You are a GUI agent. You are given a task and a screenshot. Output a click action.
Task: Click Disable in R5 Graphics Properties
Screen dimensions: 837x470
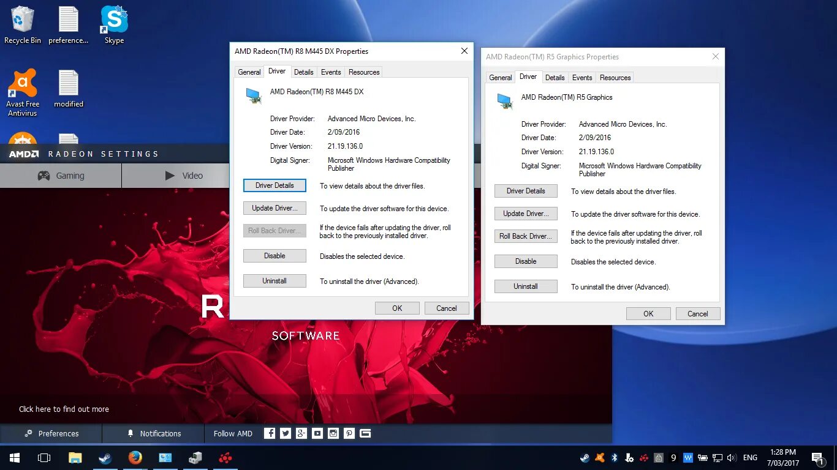point(526,261)
